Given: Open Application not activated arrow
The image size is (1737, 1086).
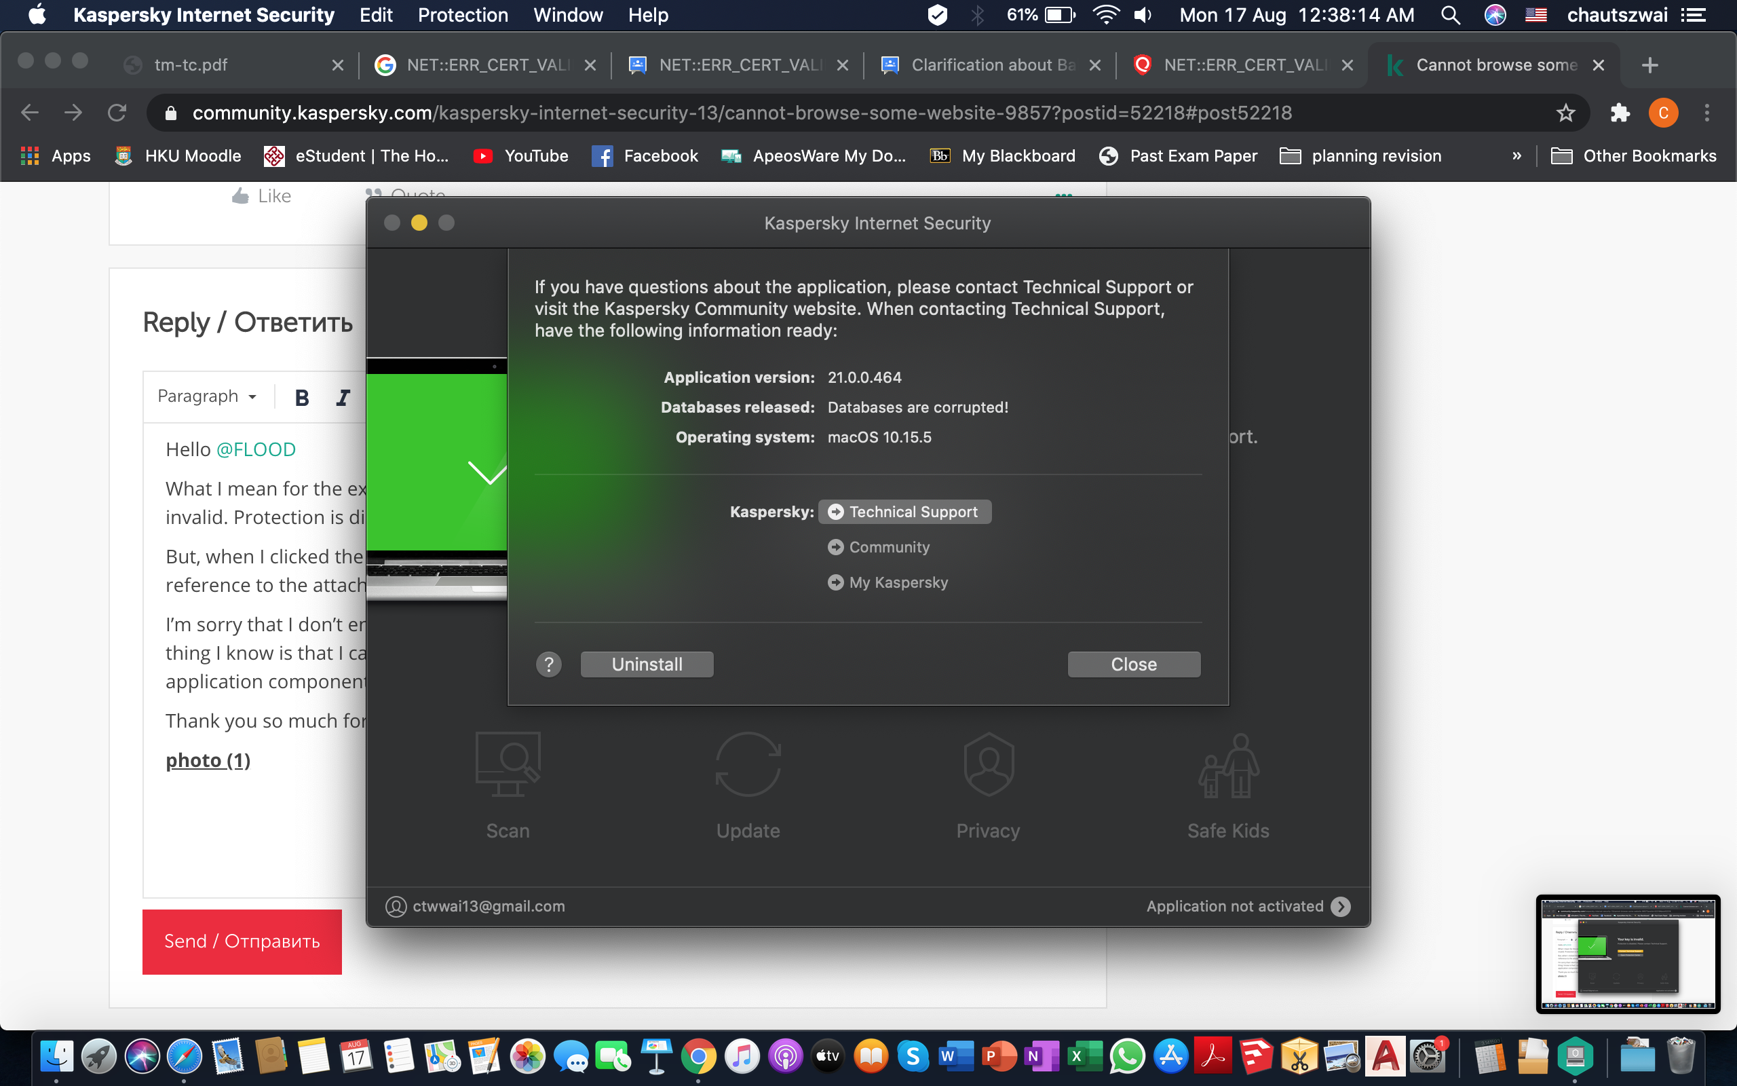Looking at the screenshot, I should pos(1340,906).
